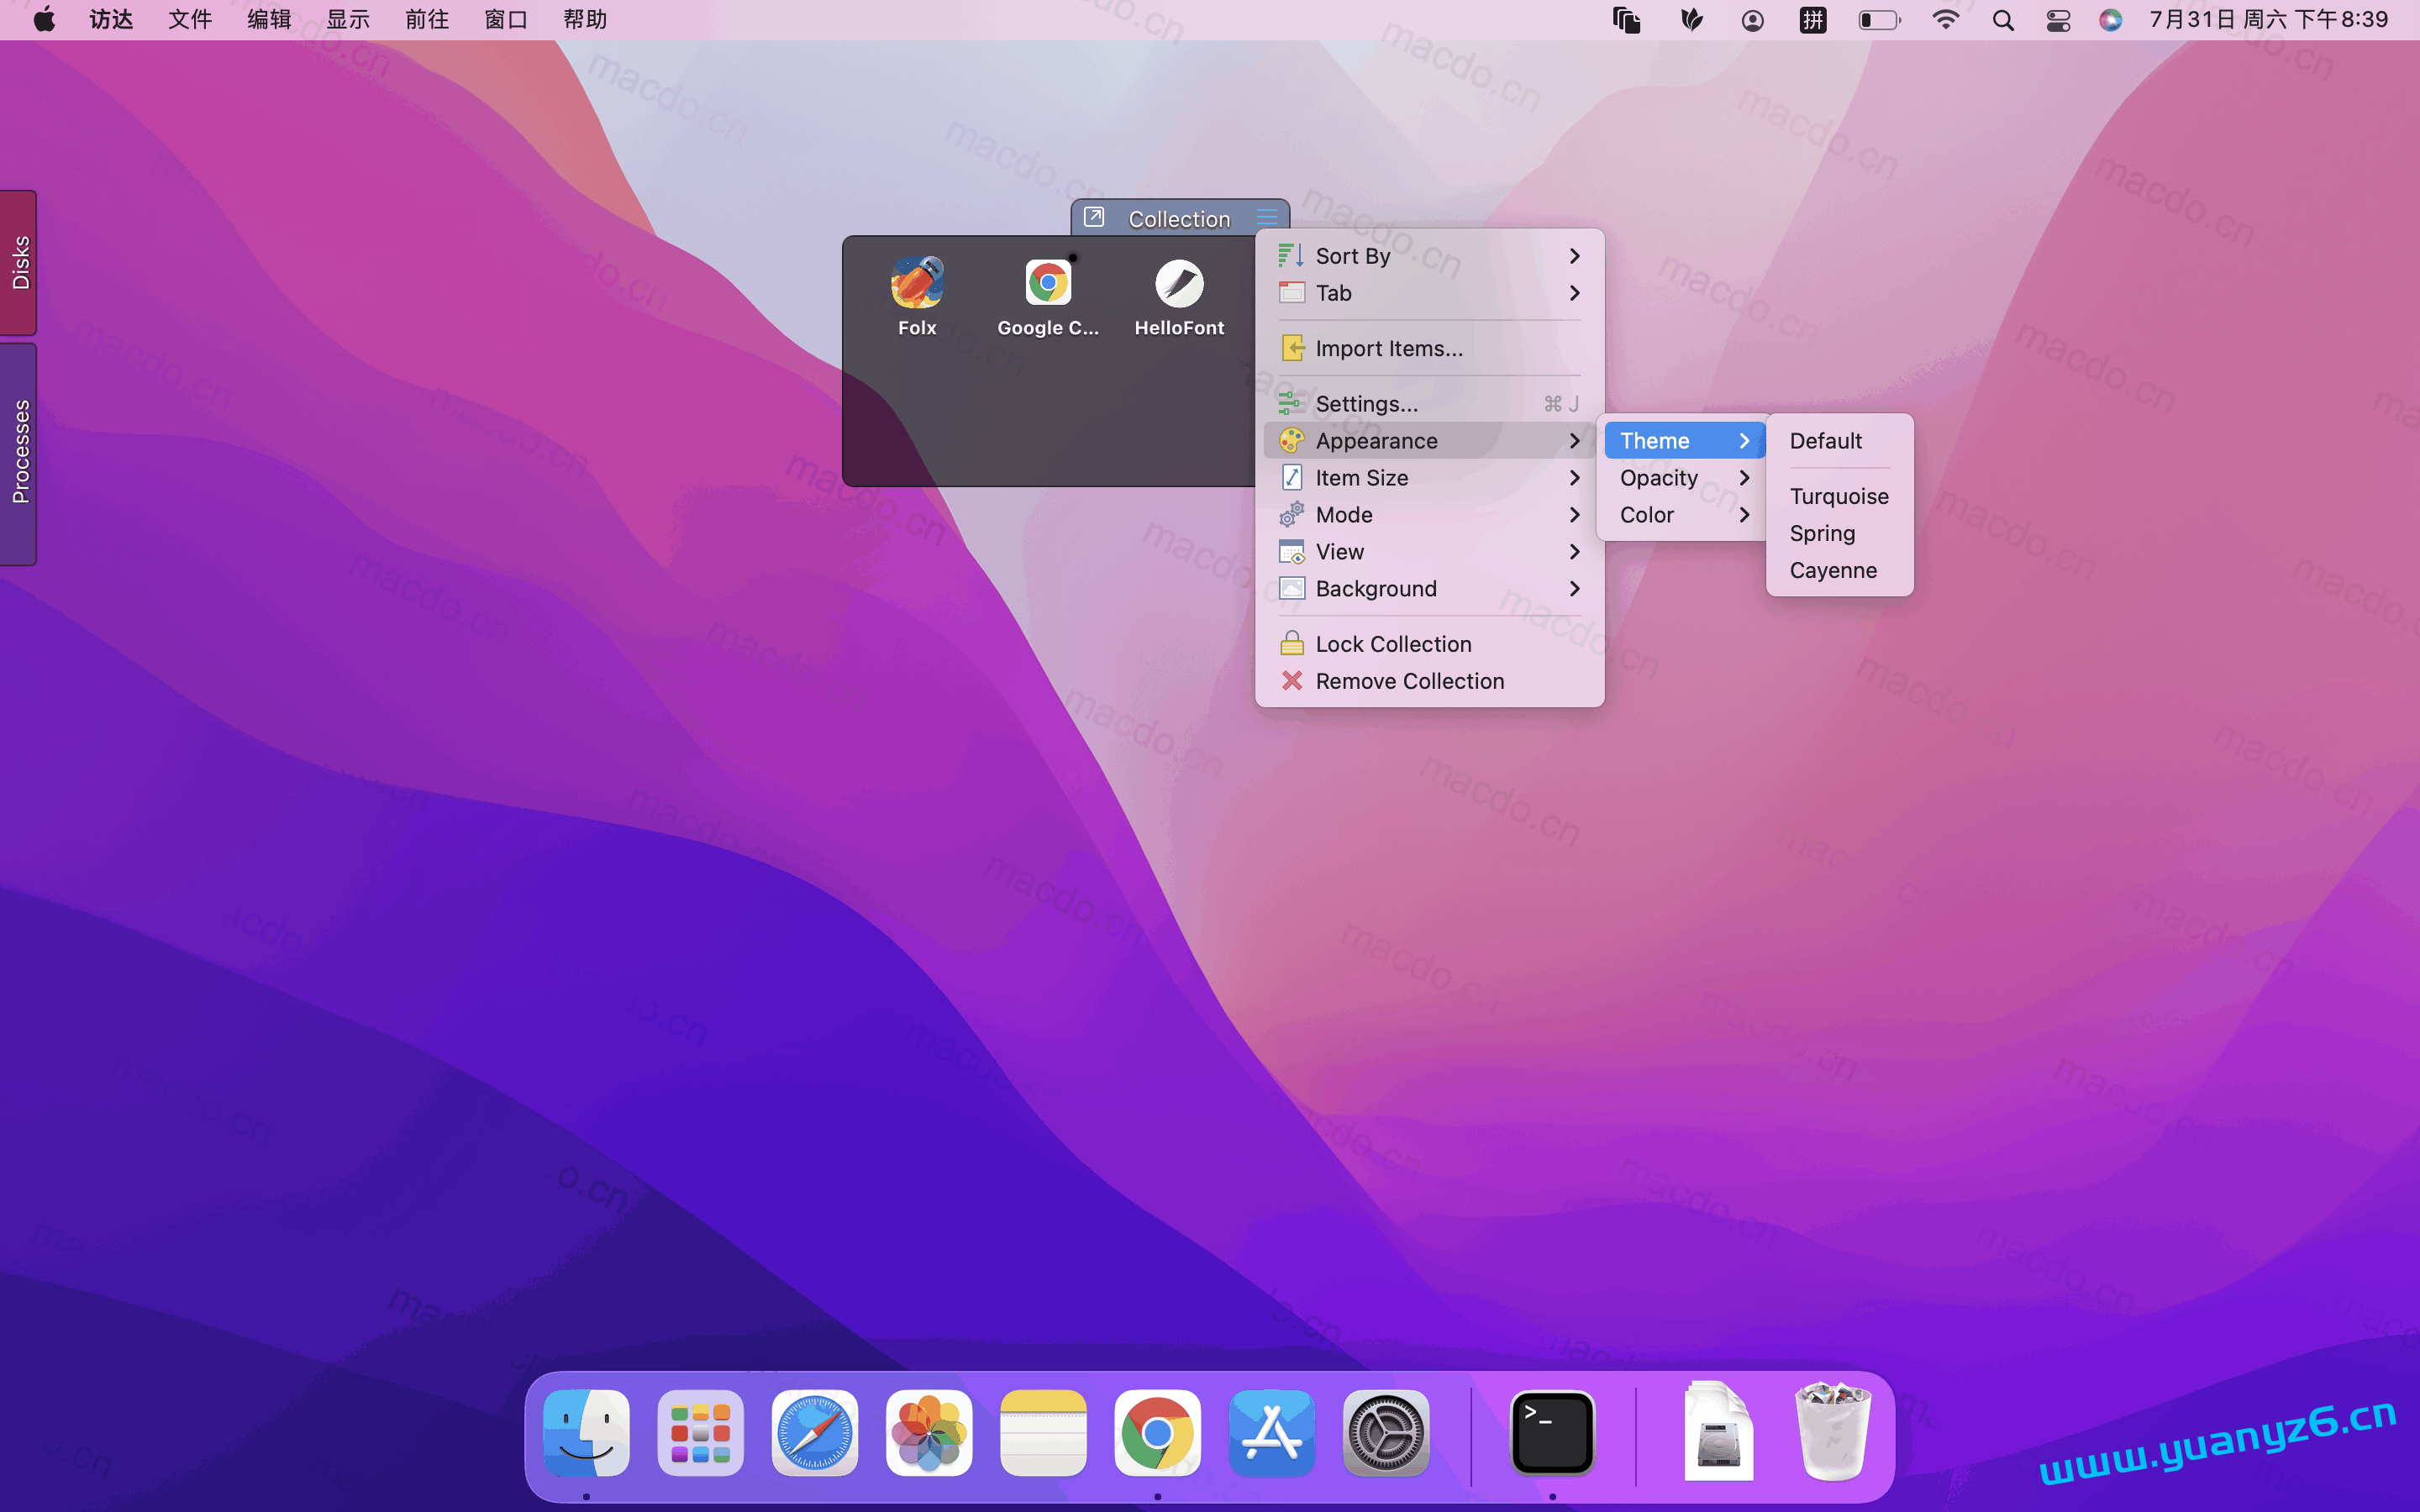Open Terminal from the Dock
2420x1512 pixels.
(x=1550, y=1432)
